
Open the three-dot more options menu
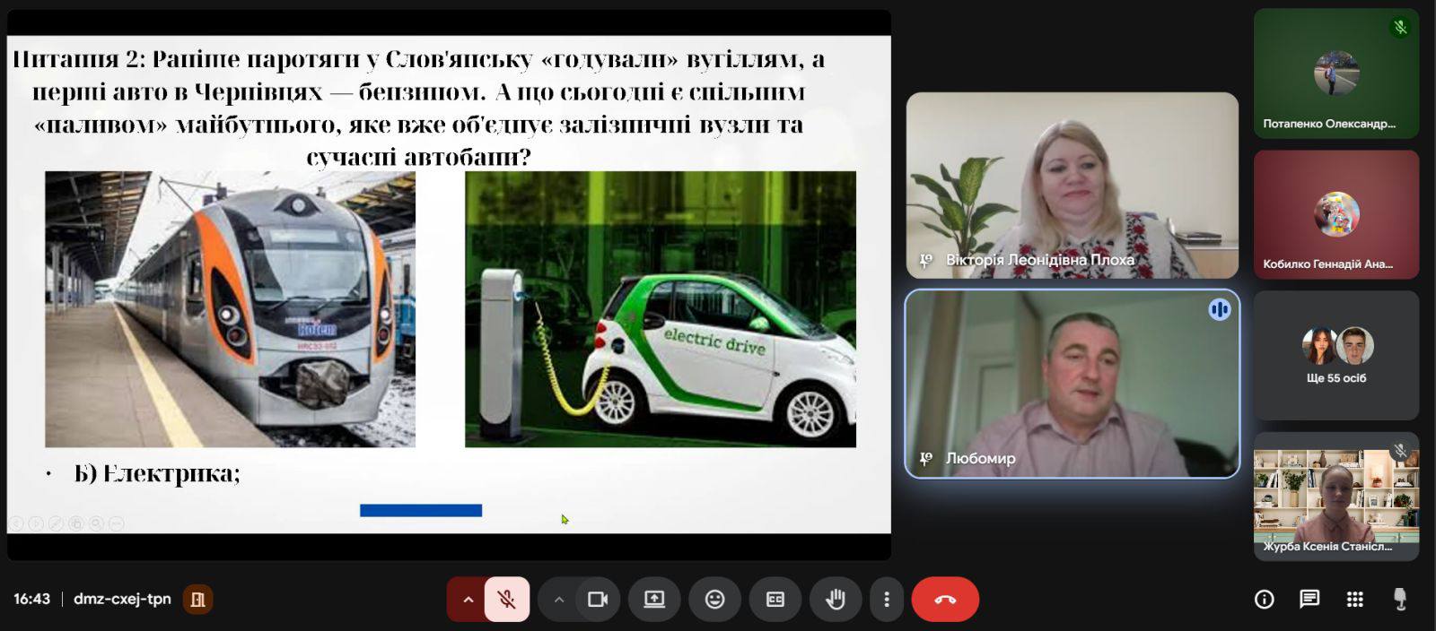tap(887, 600)
